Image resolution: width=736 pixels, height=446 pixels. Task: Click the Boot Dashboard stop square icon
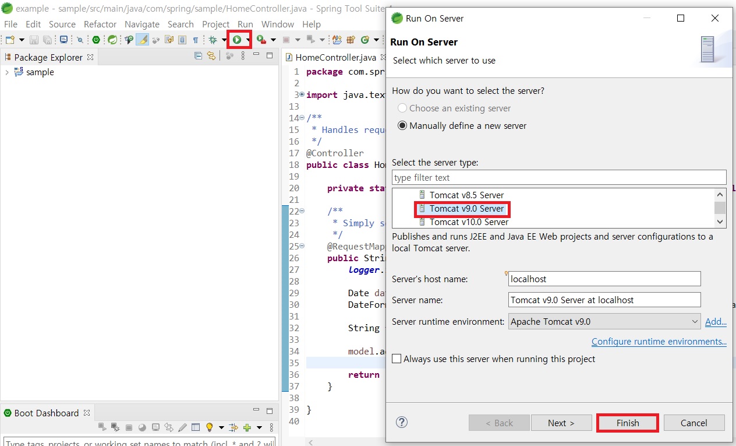pos(129,427)
